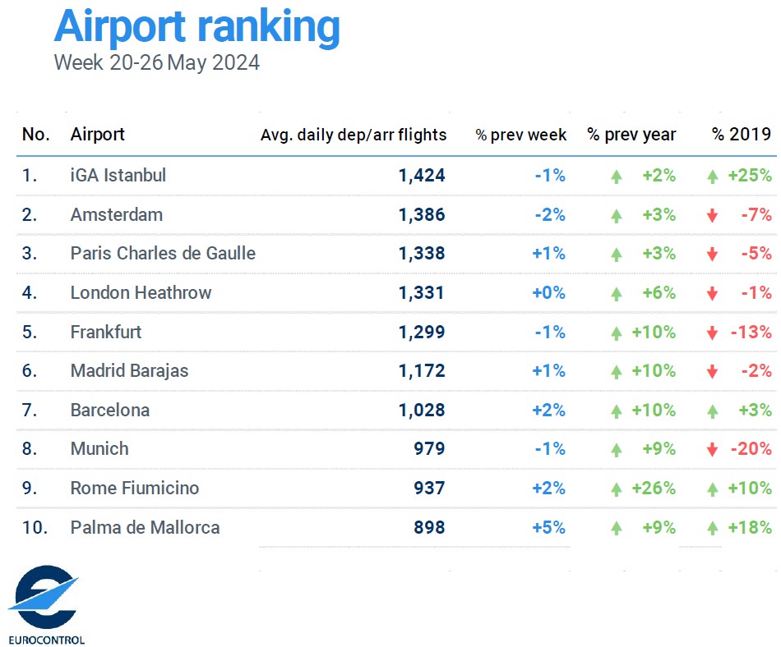
Task: Click the EUROCONTROL logo
Action: tap(45, 605)
